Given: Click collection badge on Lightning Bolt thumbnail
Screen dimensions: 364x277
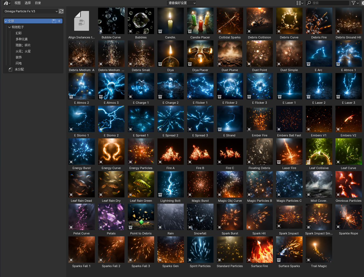Looking at the screenshot, I should coord(160,195).
